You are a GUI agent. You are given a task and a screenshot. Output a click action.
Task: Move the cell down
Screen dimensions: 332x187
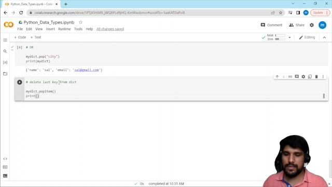[284, 76]
